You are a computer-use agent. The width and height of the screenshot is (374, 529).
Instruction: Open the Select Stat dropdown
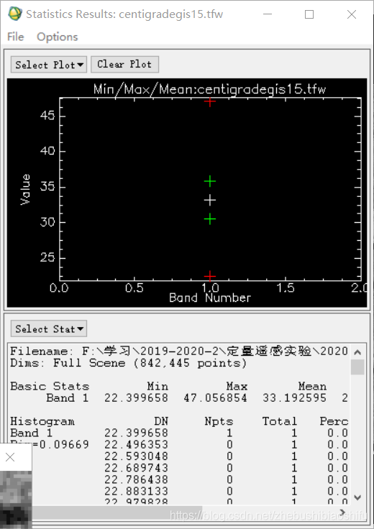pos(49,328)
